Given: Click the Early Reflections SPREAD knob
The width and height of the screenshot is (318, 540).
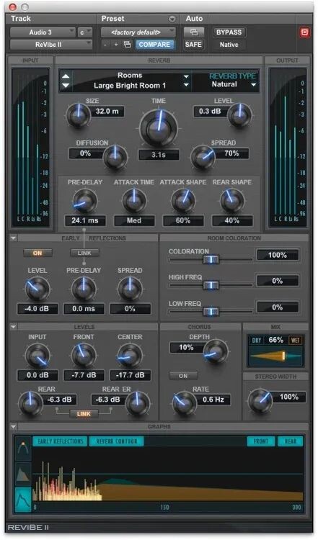Looking at the screenshot, I should click(x=130, y=289).
